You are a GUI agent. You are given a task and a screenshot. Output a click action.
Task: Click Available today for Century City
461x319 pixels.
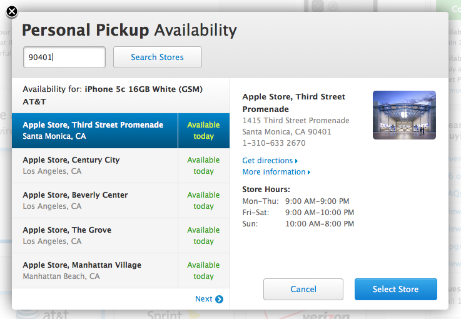point(203,165)
